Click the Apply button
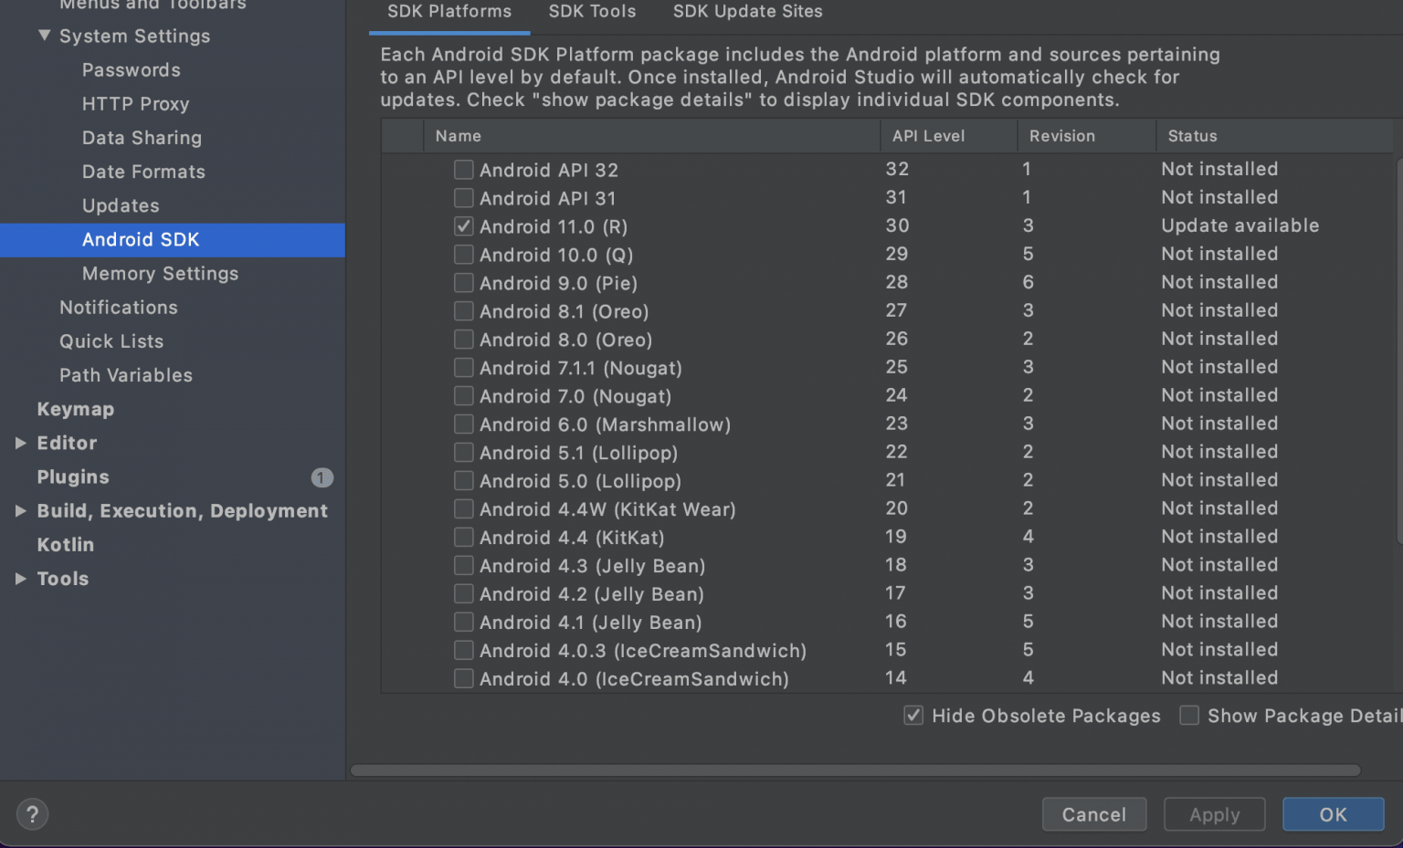Image resolution: width=1403 pixels, height=848 pixels. (x=1214, y=814)
